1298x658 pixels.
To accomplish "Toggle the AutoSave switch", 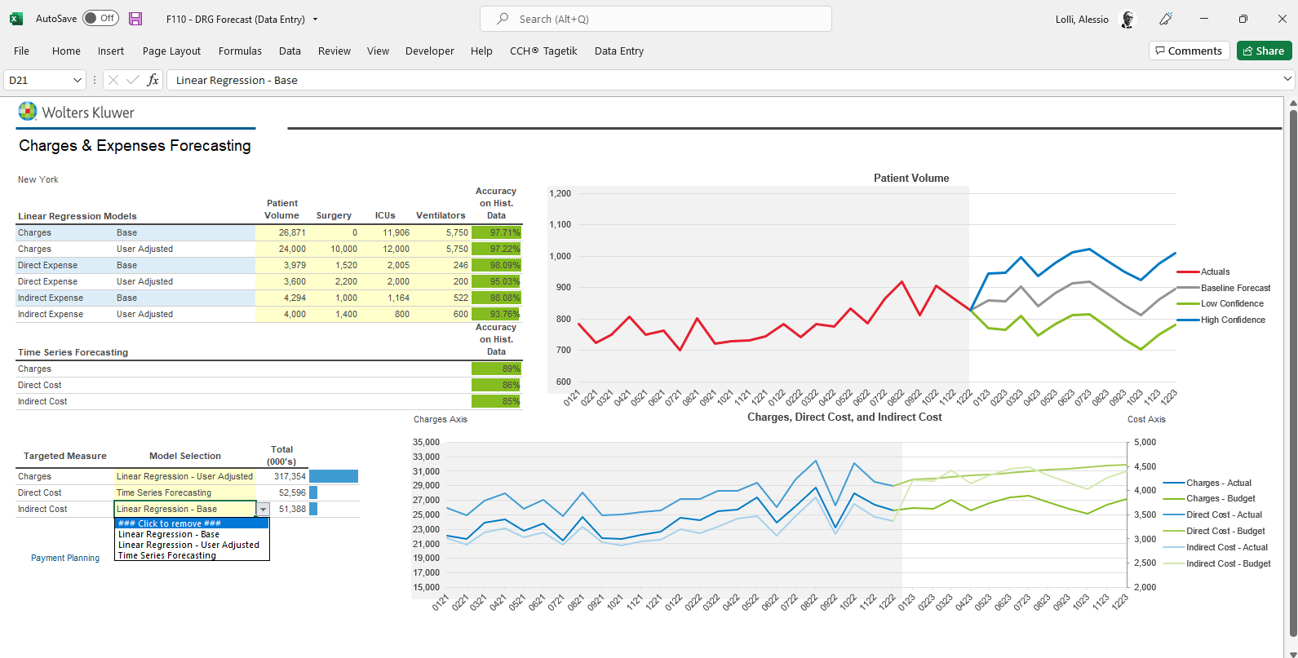I will point(100,18).
